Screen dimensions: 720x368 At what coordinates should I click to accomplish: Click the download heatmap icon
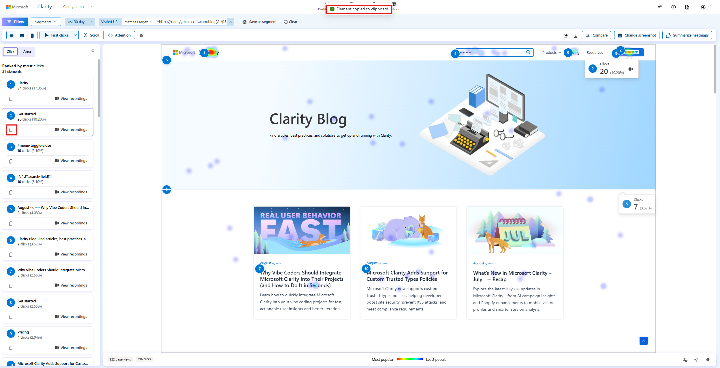[576, 35]
